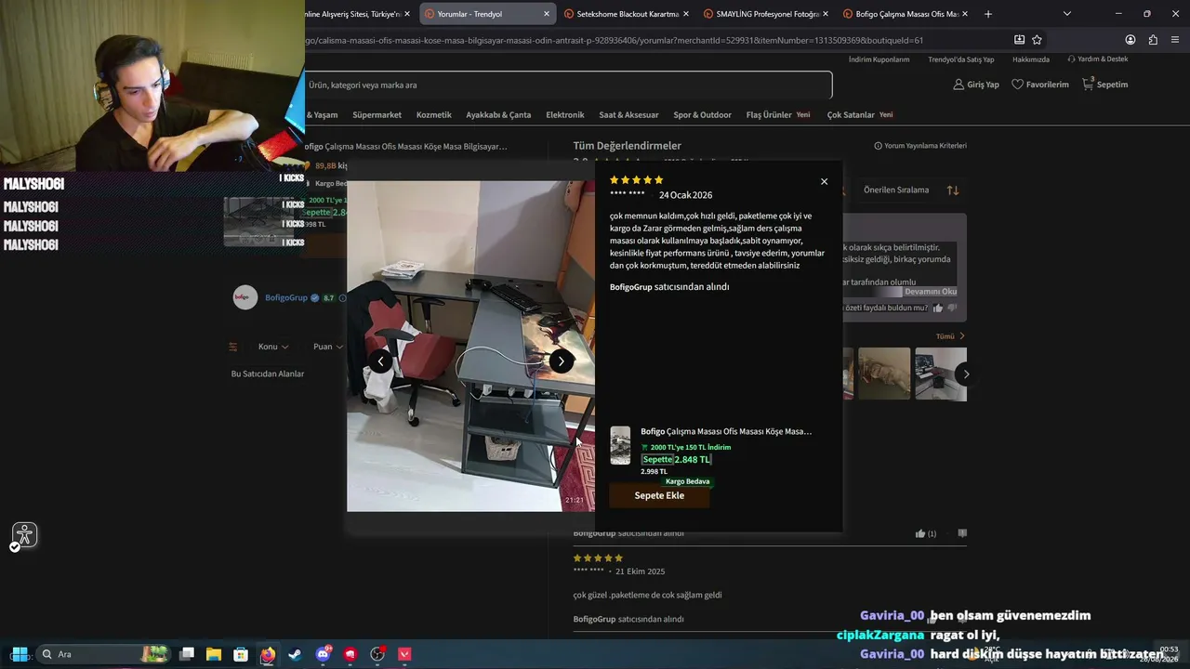The width and height of the screenshot is (1190, 669).
Task: Open Tümü to see all review photos
Action: point(950,336)
